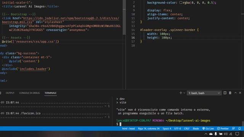Image resolution: width=244 pixels, height=137 pixels.
Task: Open the new terminal launch profile chevron
Action: 184,93
